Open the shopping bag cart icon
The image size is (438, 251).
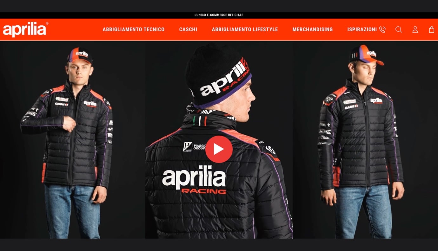point(431,29)
